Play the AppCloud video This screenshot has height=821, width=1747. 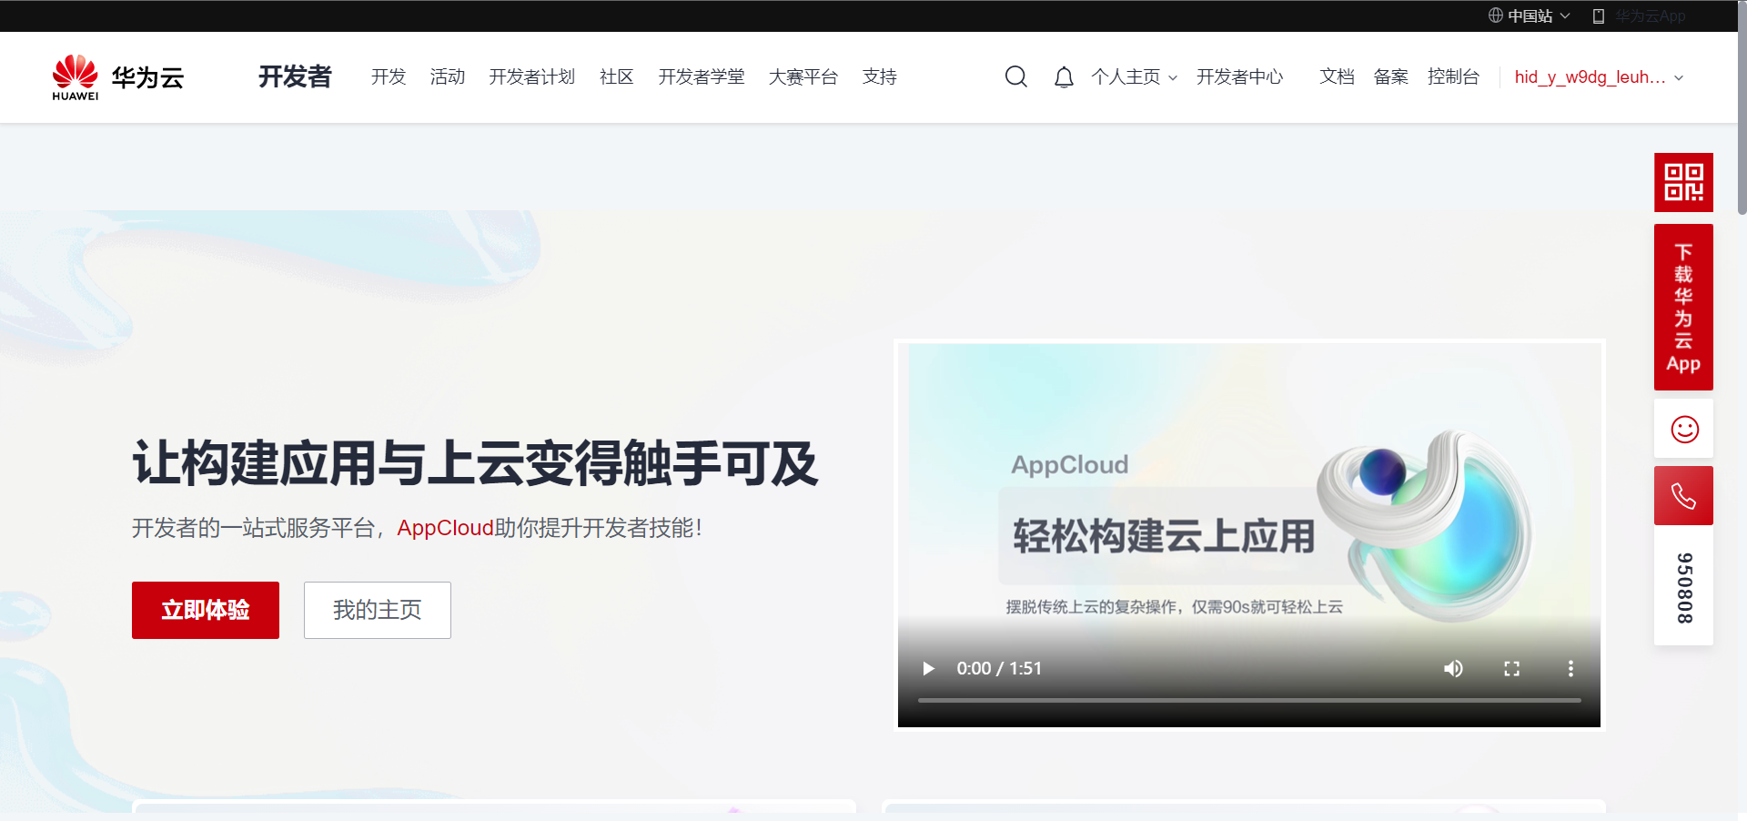click(x=928, y=669)
